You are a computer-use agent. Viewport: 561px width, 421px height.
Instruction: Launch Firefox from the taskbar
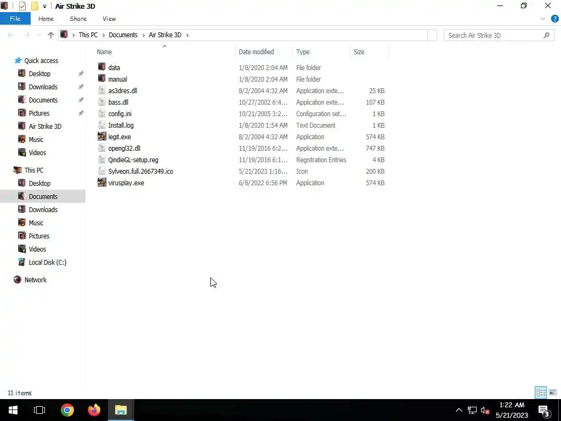94,410
